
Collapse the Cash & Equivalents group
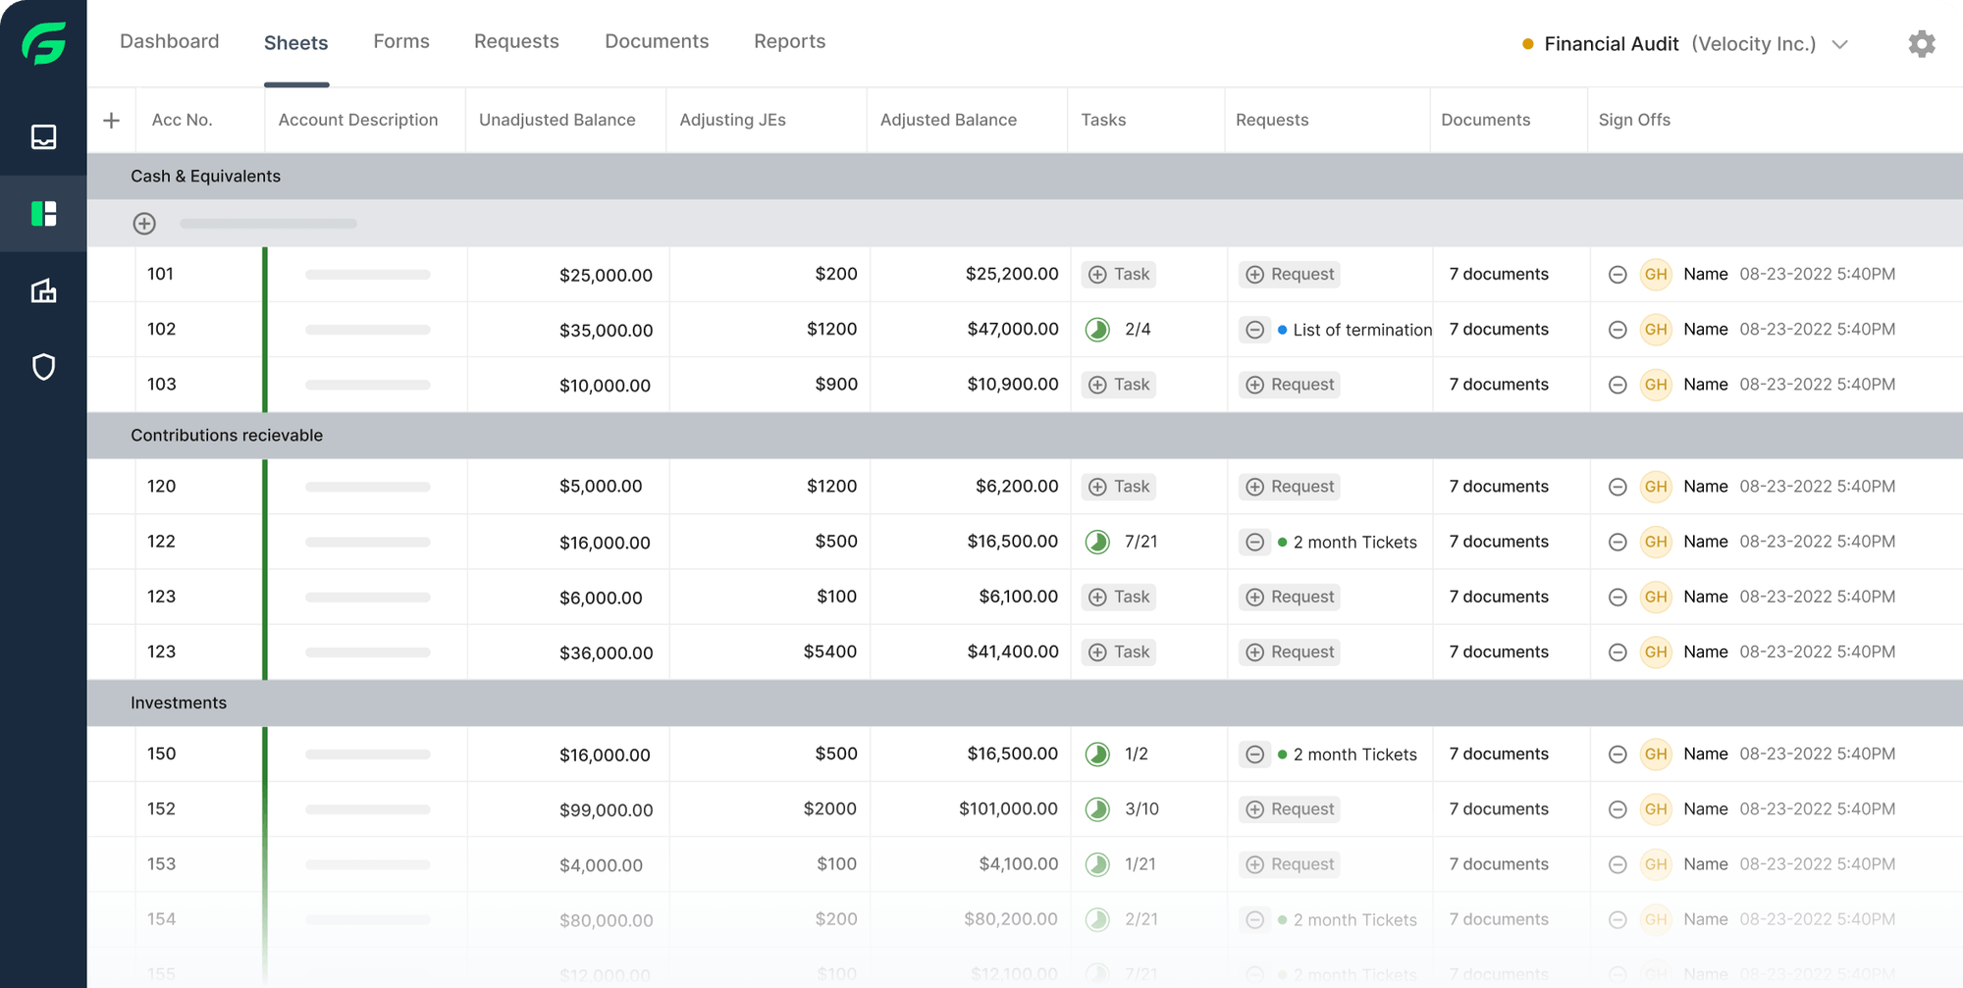click(x=1025, y=177)
